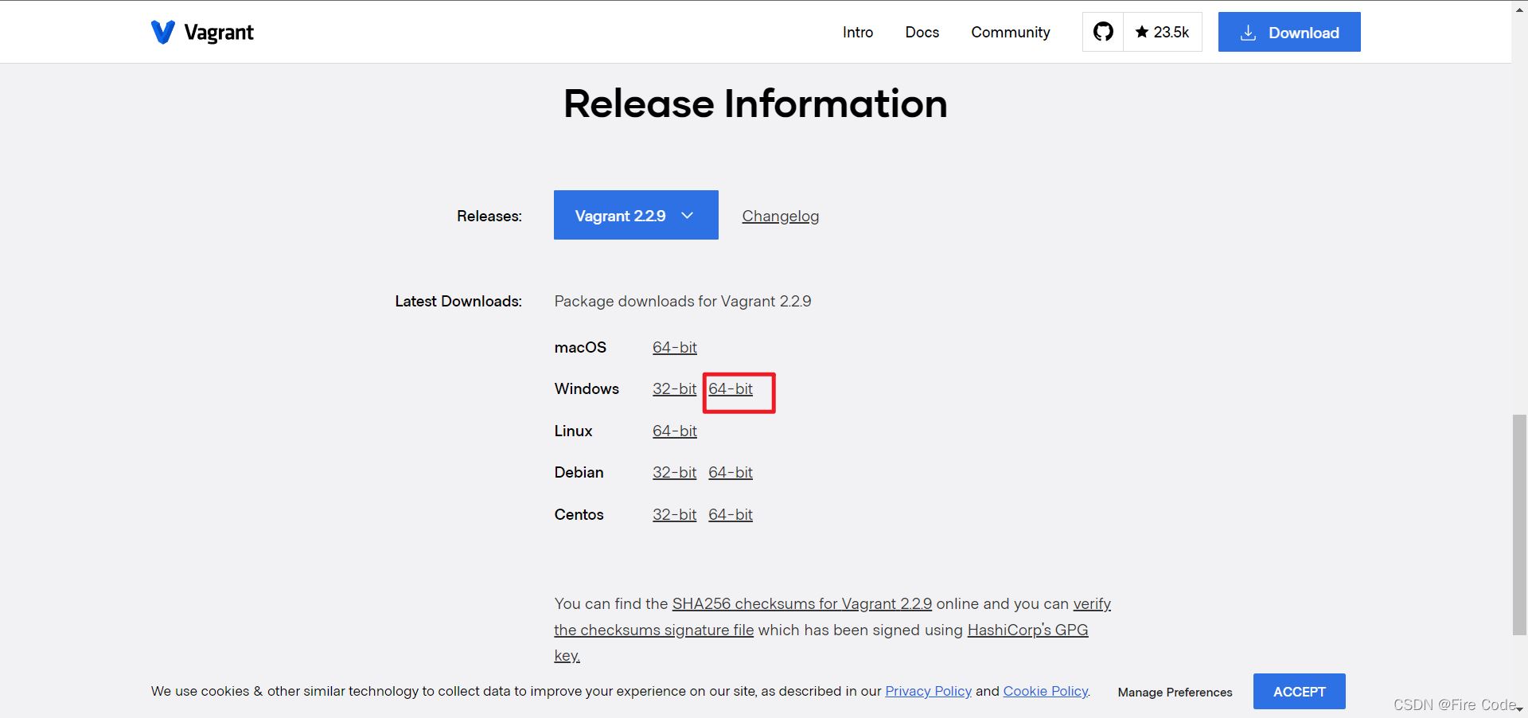Accept the cookie notice
1528x718 pixels.
tap(1299, 692)
